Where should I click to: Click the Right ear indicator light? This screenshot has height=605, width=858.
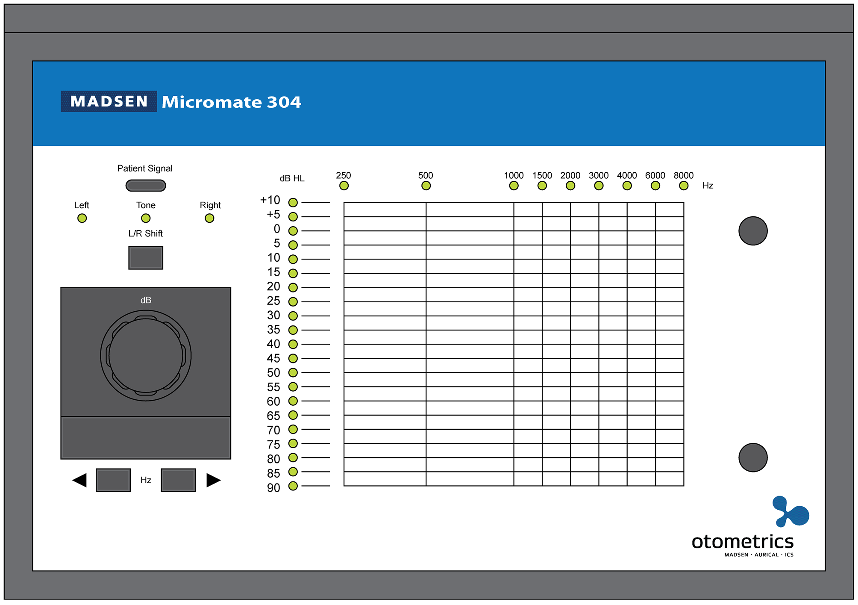tap(209, 218)
